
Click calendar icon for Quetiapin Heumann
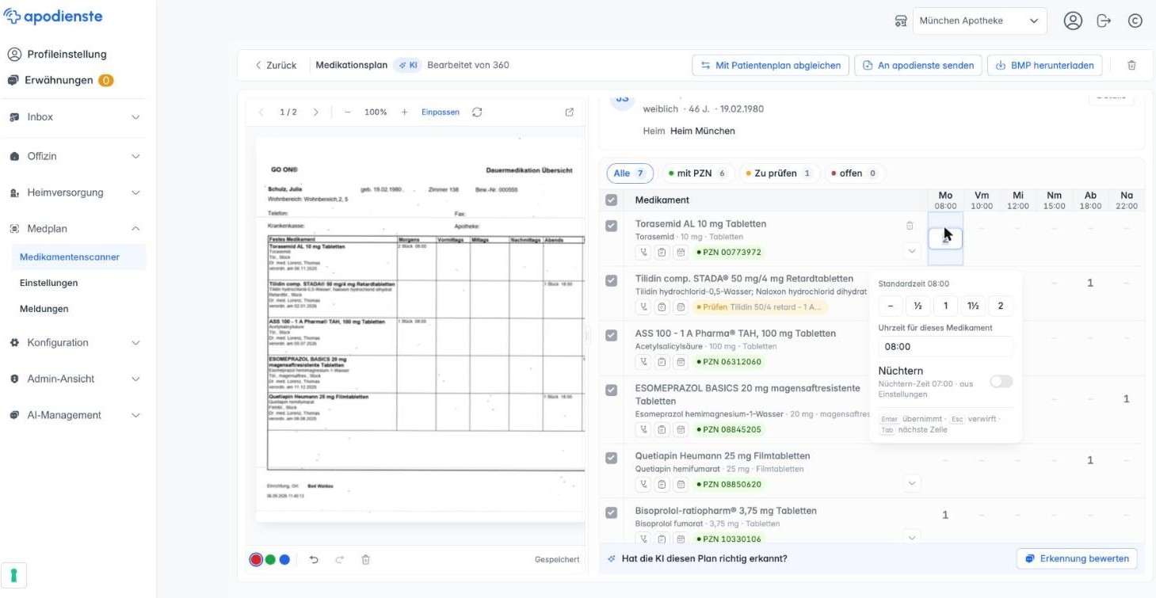point(681,484)
